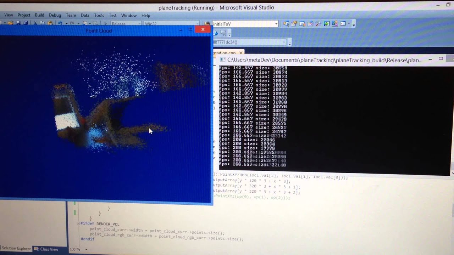The width and height of the screenshot is (454, 255).
Task: Expand standard toolbar overflow options
Action: (354, 24)
